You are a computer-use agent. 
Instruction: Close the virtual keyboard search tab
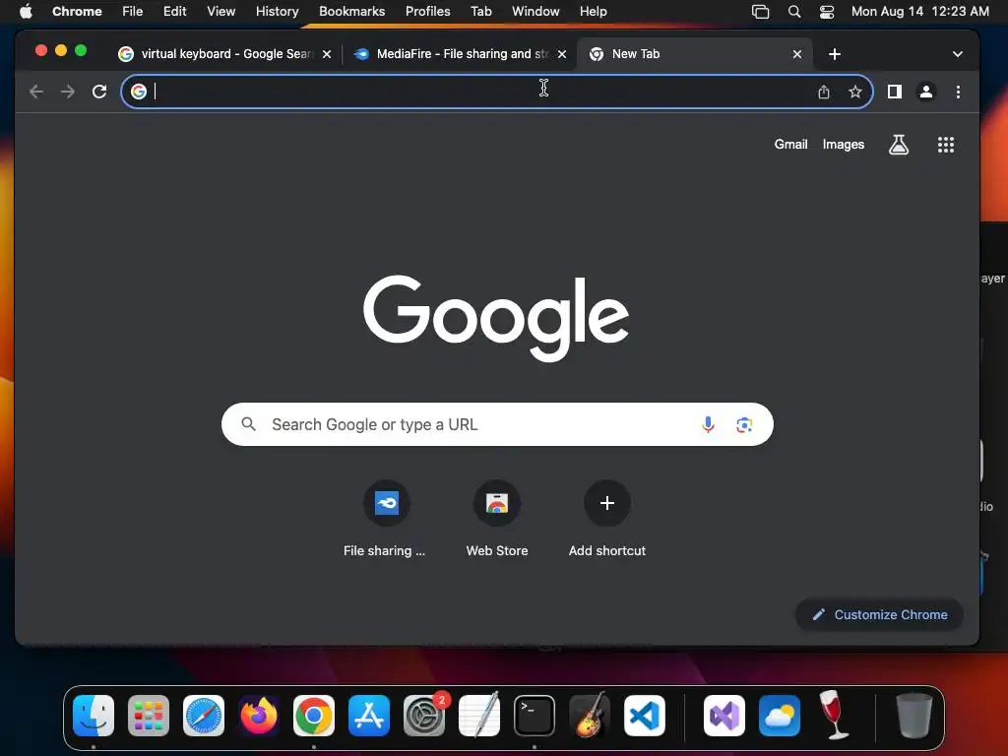[x=327, y=54]
